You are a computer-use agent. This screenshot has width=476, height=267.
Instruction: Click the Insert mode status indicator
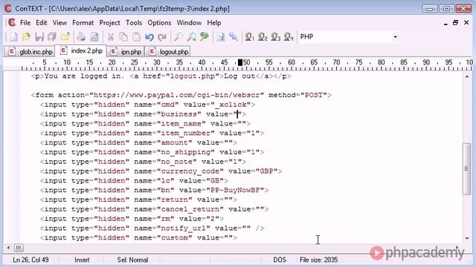pos(82,260)
